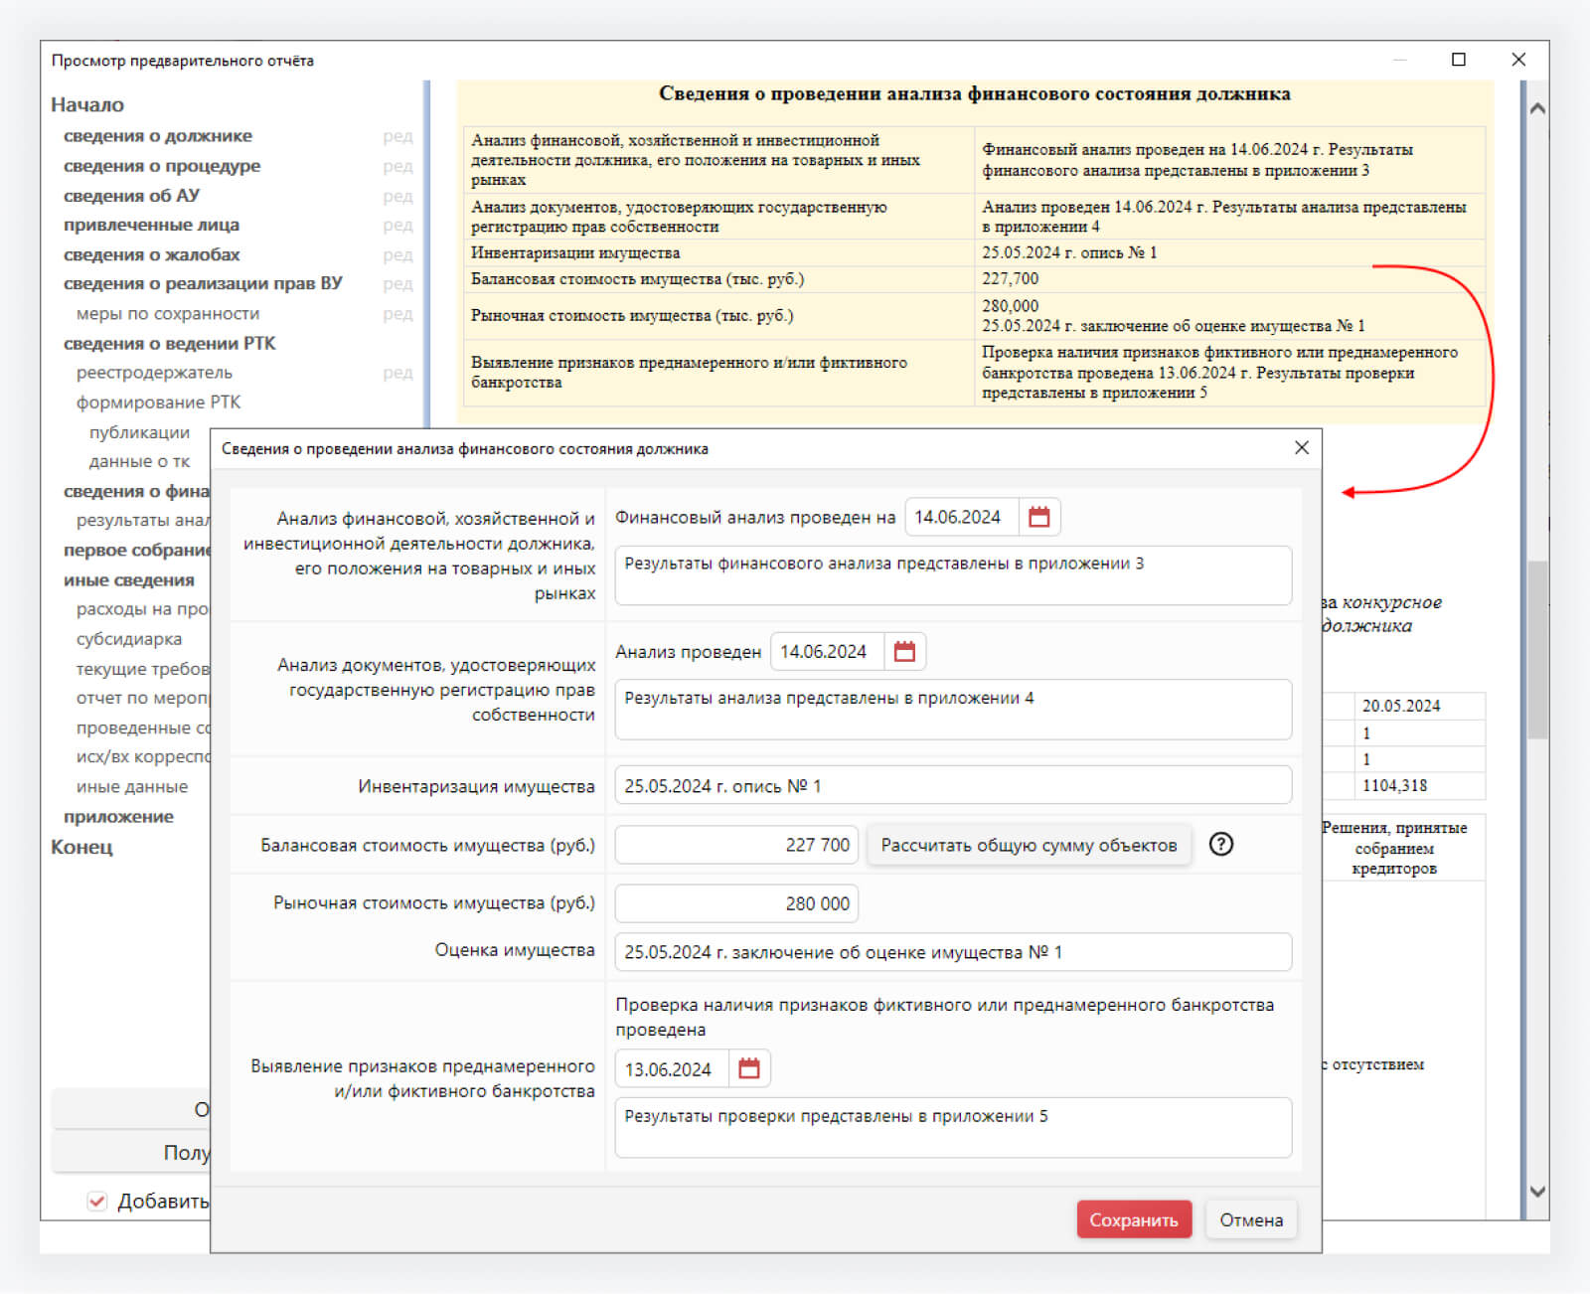Maximize the preliminary report preview window
This screenshot has width=1590, height=1294.
click(1459, 60)
